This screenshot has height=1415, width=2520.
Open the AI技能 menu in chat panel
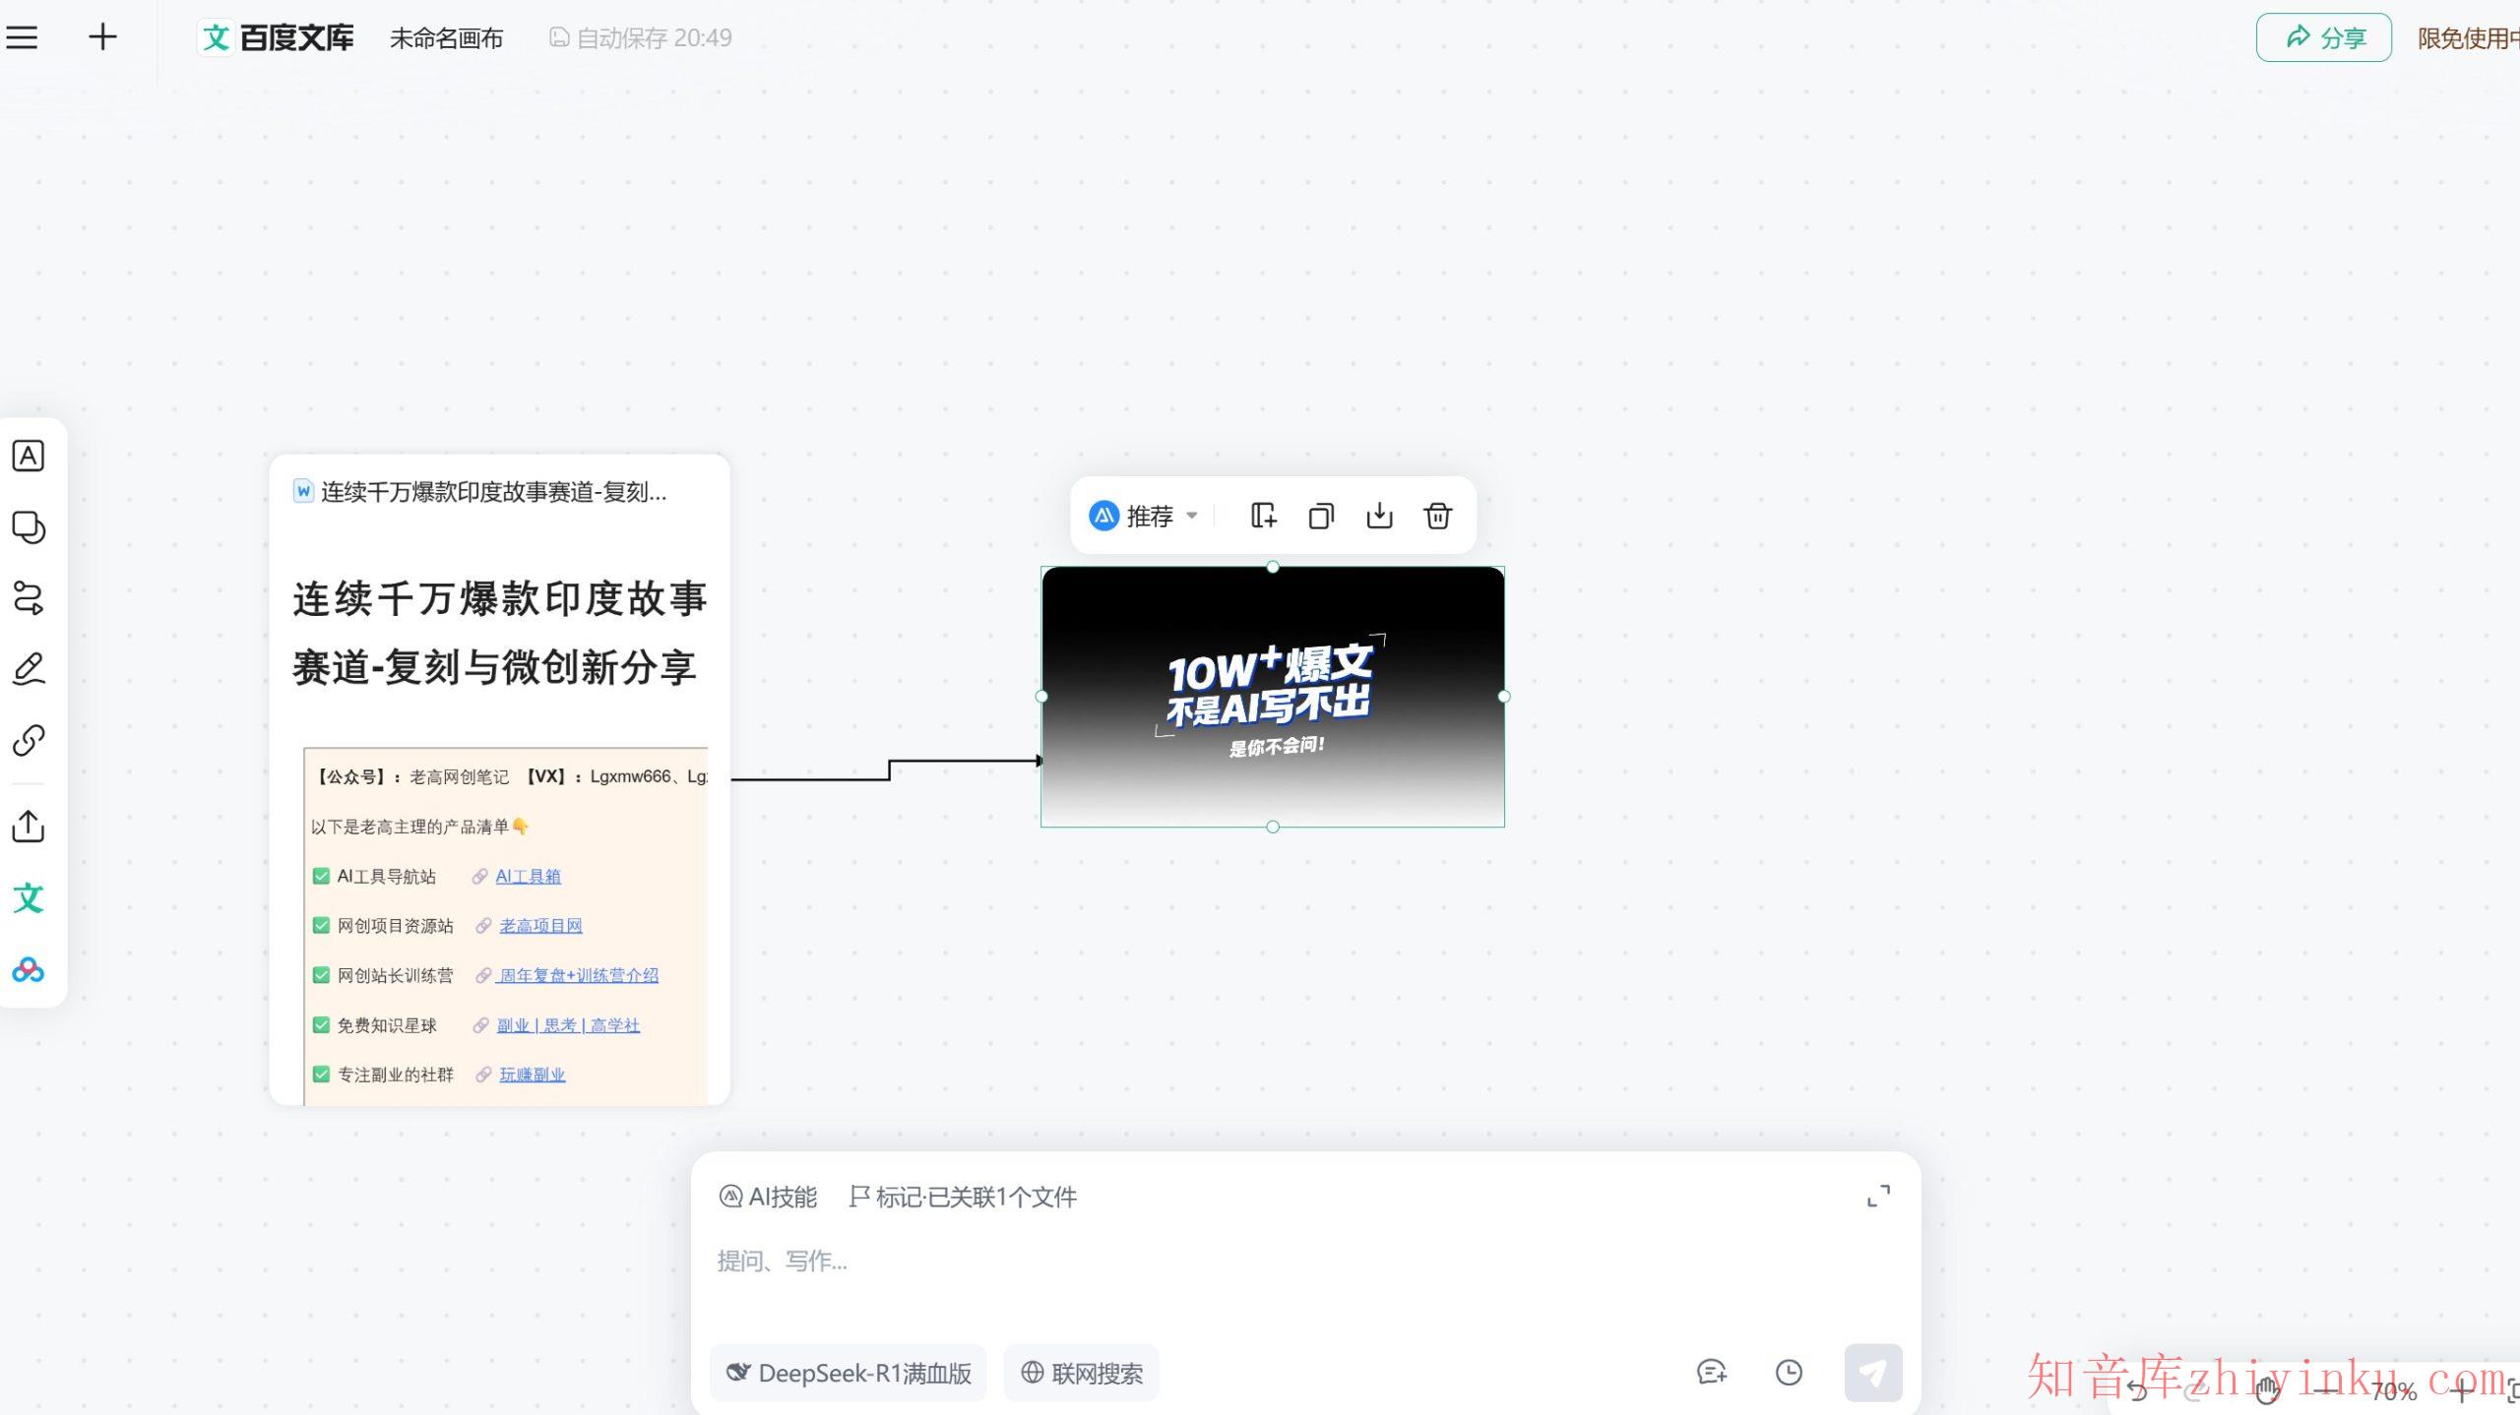coord(769,1197)
